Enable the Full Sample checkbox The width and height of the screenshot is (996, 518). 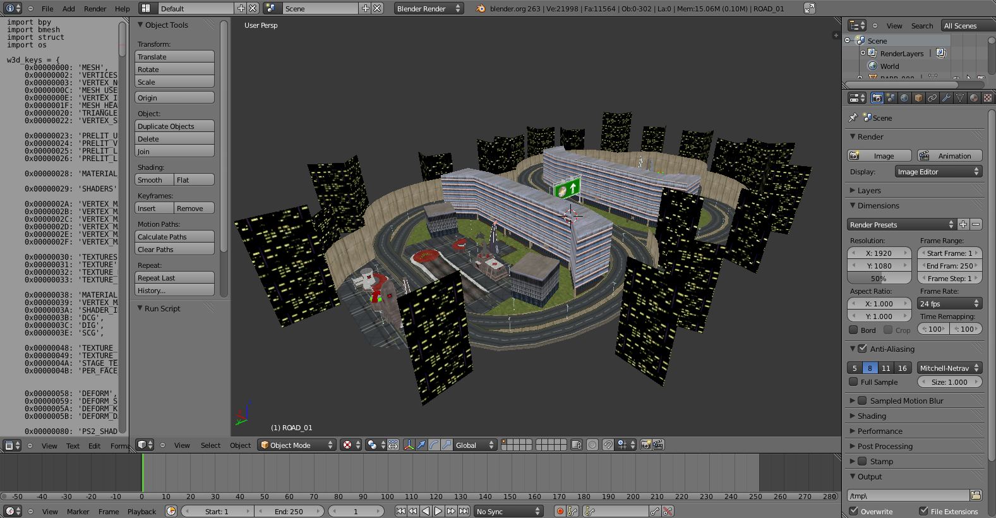point(854,382)
